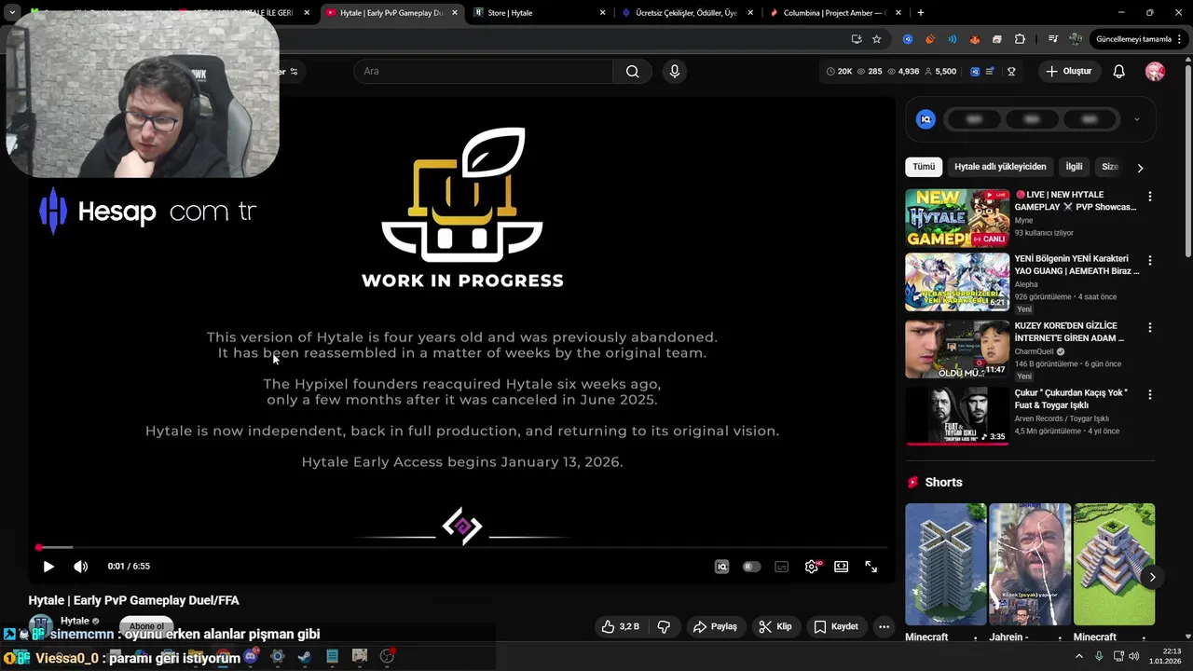The image size is (1193, 671).
Task: Click the Güncellemeyi tamamla button
Action: click(x=1132, y=39)
